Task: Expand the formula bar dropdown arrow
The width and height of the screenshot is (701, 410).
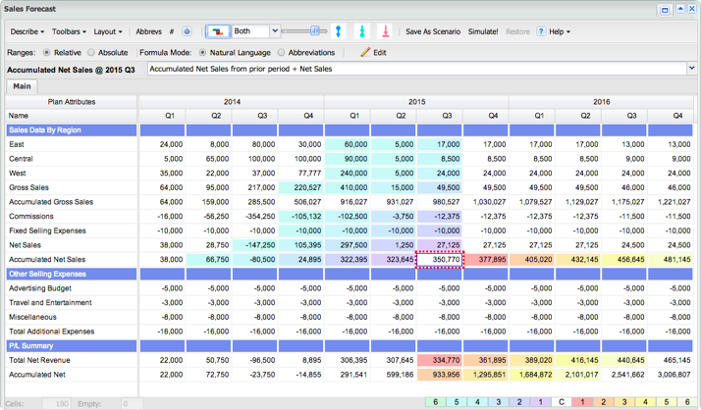Action: coord(691,69)
